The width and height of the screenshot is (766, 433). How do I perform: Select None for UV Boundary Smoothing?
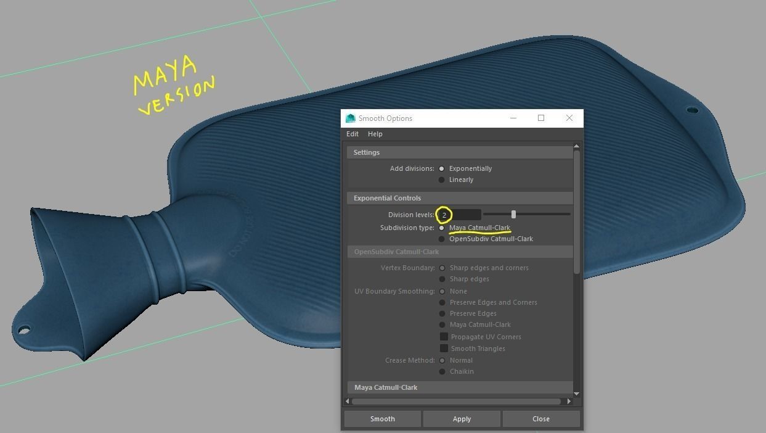[x=442, y=291]
